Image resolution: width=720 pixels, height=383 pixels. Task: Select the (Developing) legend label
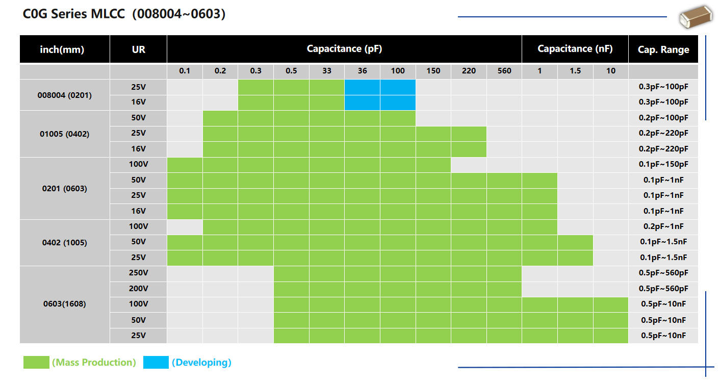tap(201, 363)
